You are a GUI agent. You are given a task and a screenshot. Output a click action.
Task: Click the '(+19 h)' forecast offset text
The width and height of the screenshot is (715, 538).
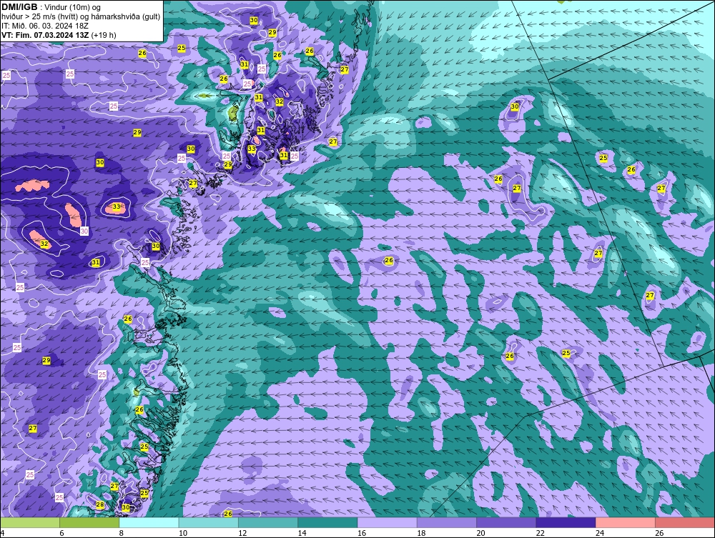point(104,35)
